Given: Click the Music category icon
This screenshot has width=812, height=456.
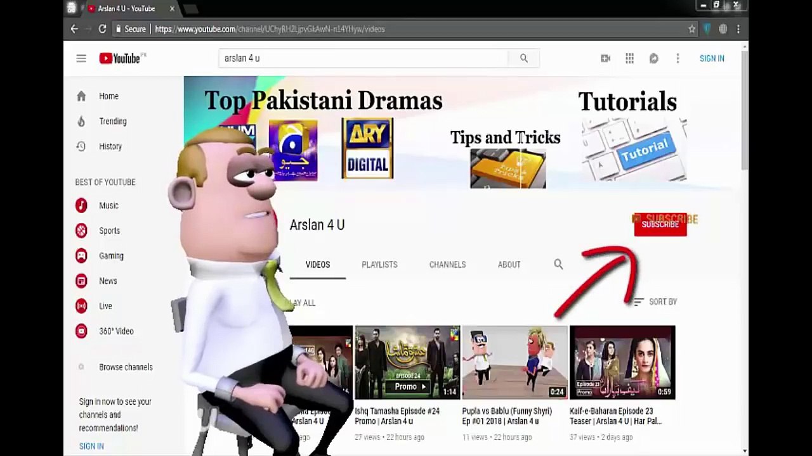Looking at the screenshot, I should (81, 205).
